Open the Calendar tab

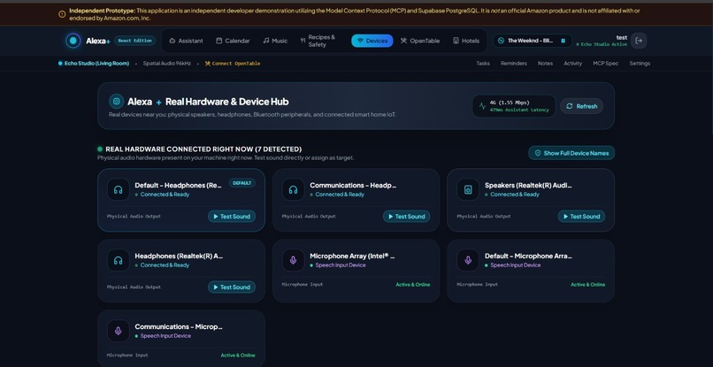[233, 41]
